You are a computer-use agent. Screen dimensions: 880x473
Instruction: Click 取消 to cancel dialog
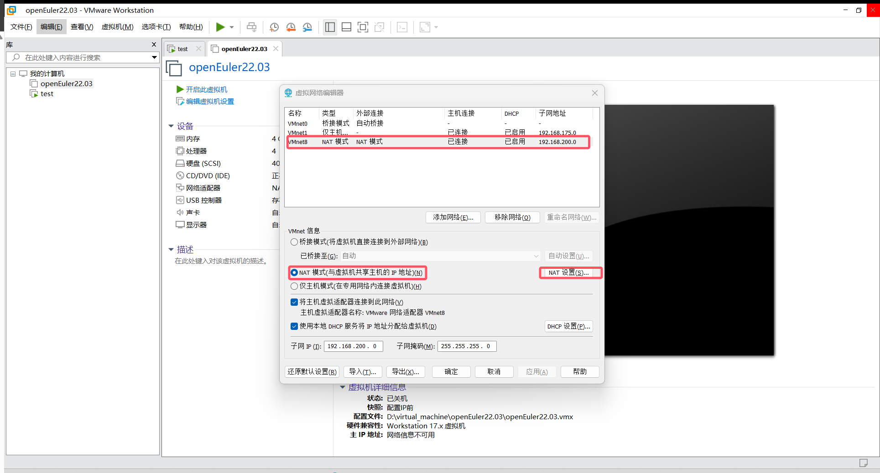pyautogui.click(x=494, y=372)
